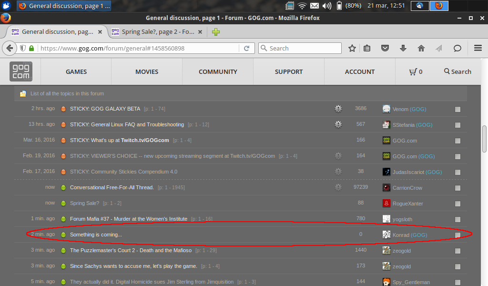
Task: Save page to Pocket icon
Action: [385, 48]
